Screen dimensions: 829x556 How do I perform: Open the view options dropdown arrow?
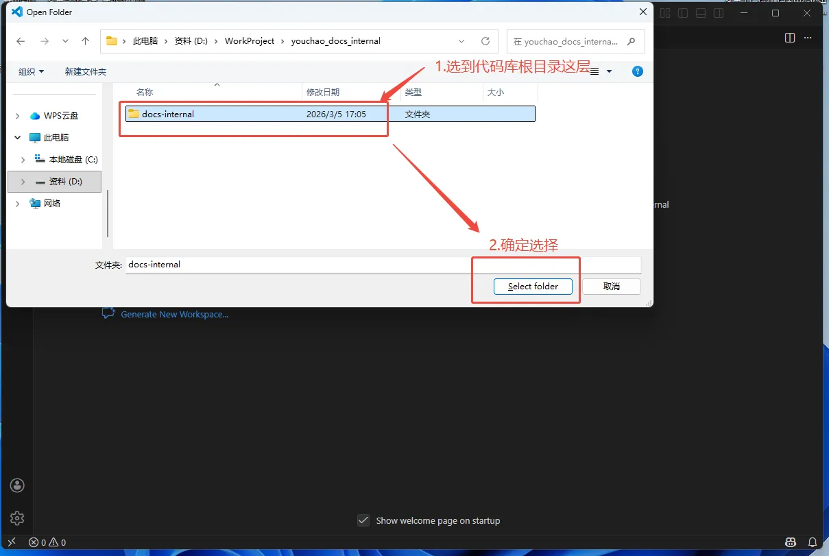pyautogui.click(x=609, y=71)
